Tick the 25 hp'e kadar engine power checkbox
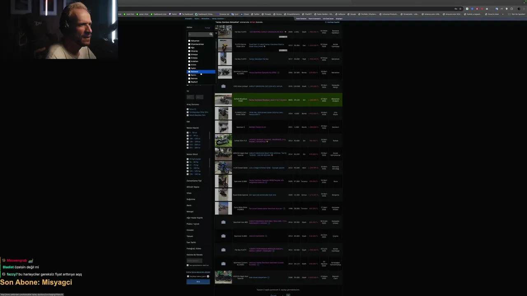The width and height of the screenshot is (527, 296). coord(188,159)
